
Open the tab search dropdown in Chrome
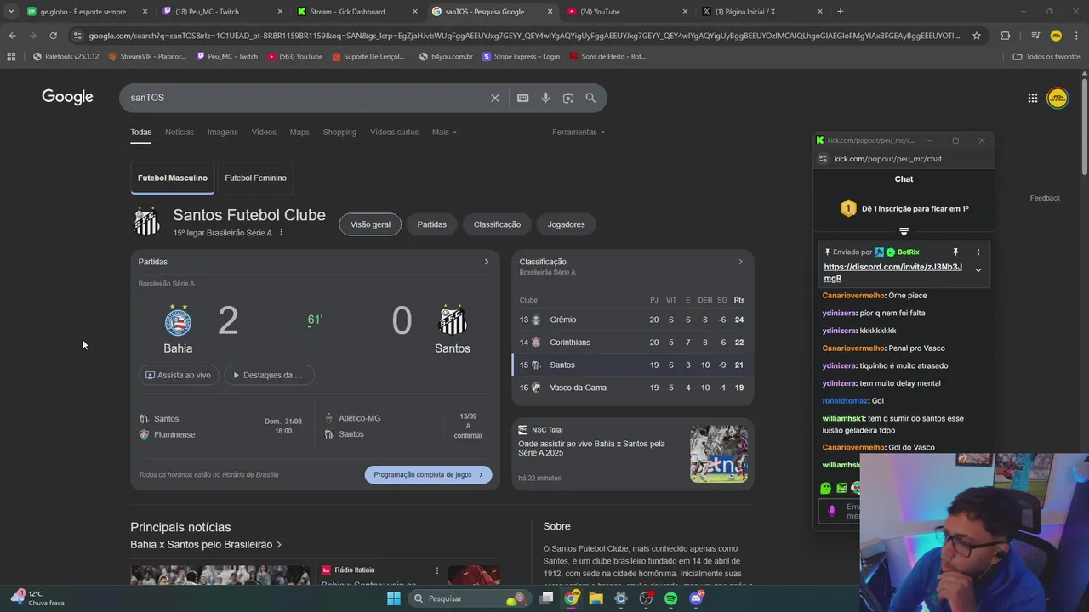[x=10, y=11]
